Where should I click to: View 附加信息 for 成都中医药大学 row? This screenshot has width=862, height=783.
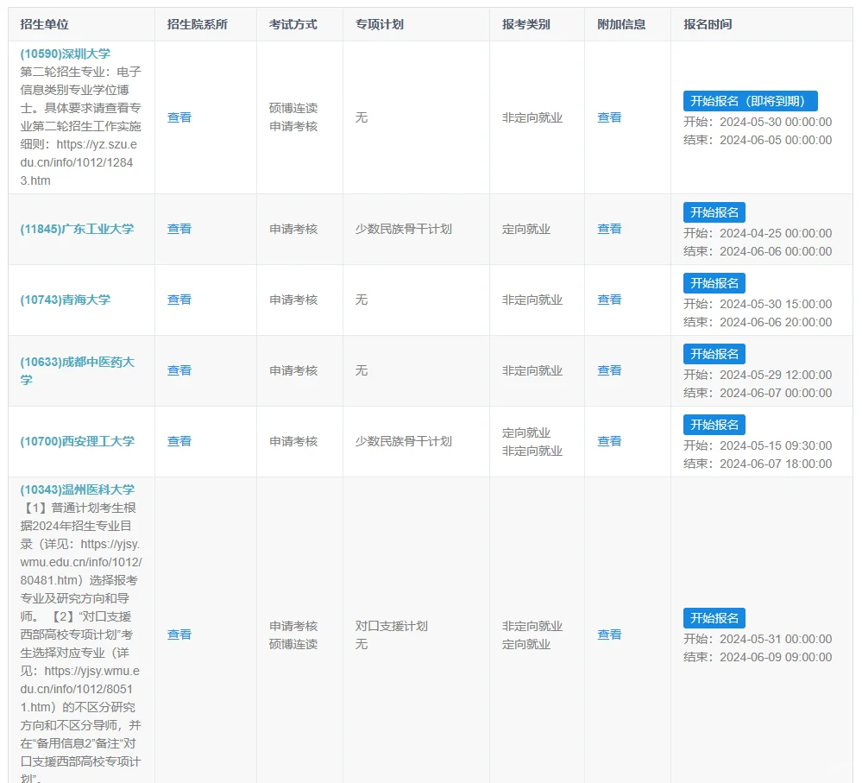point(609,370)
